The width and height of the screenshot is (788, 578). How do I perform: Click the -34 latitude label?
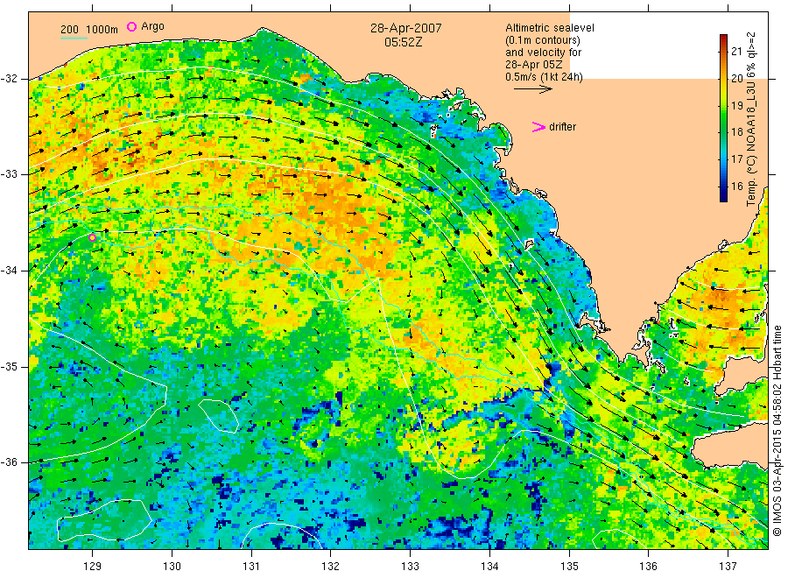9,271
